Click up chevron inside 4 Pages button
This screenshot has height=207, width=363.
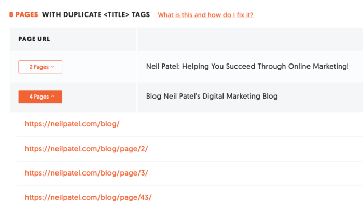[53, 97]
